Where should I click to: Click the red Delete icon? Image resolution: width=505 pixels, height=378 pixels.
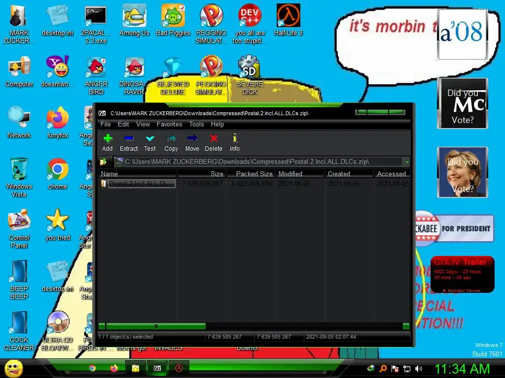tap(214, 142)
